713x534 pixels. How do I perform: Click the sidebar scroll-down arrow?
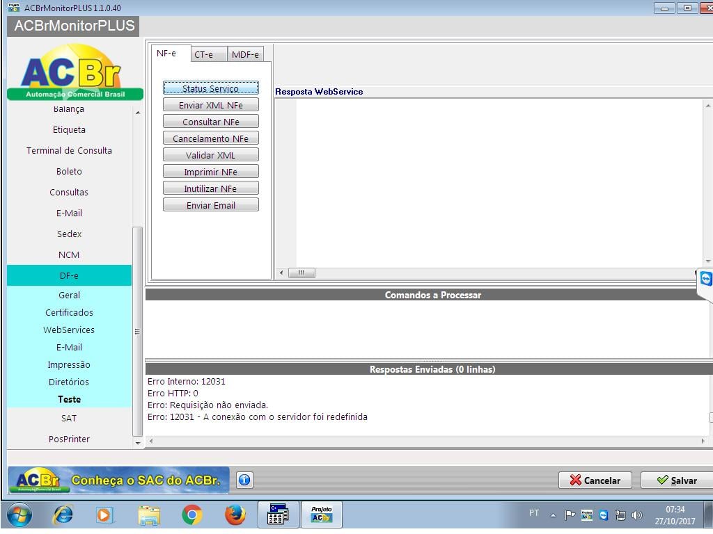[138, 443]
